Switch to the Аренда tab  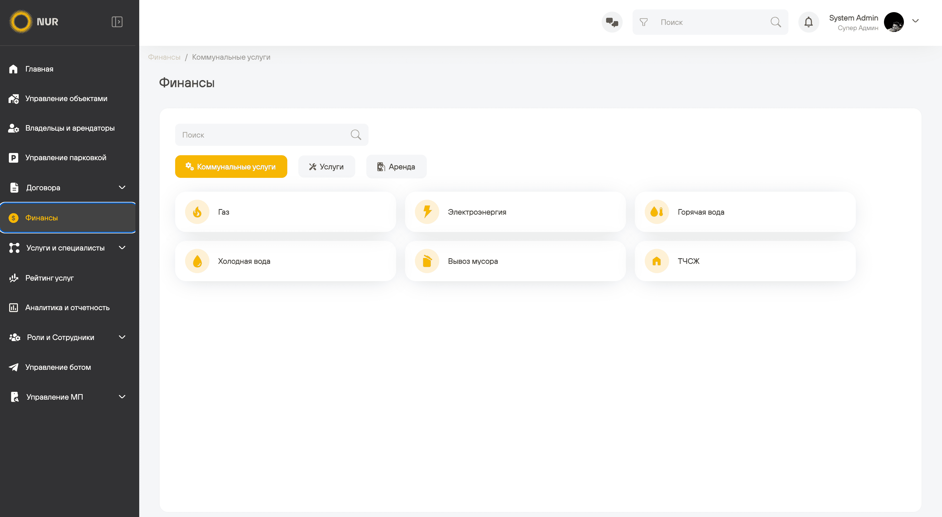[x=396, y=166]
